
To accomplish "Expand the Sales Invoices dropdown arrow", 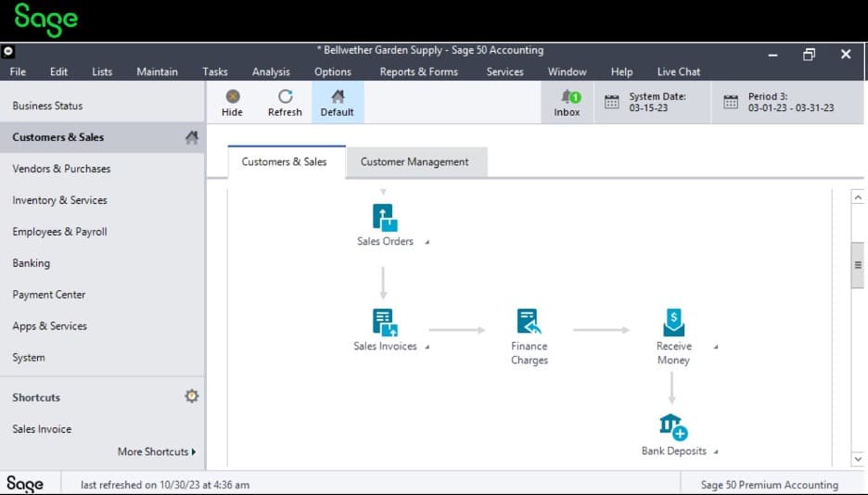I will 427,347.
